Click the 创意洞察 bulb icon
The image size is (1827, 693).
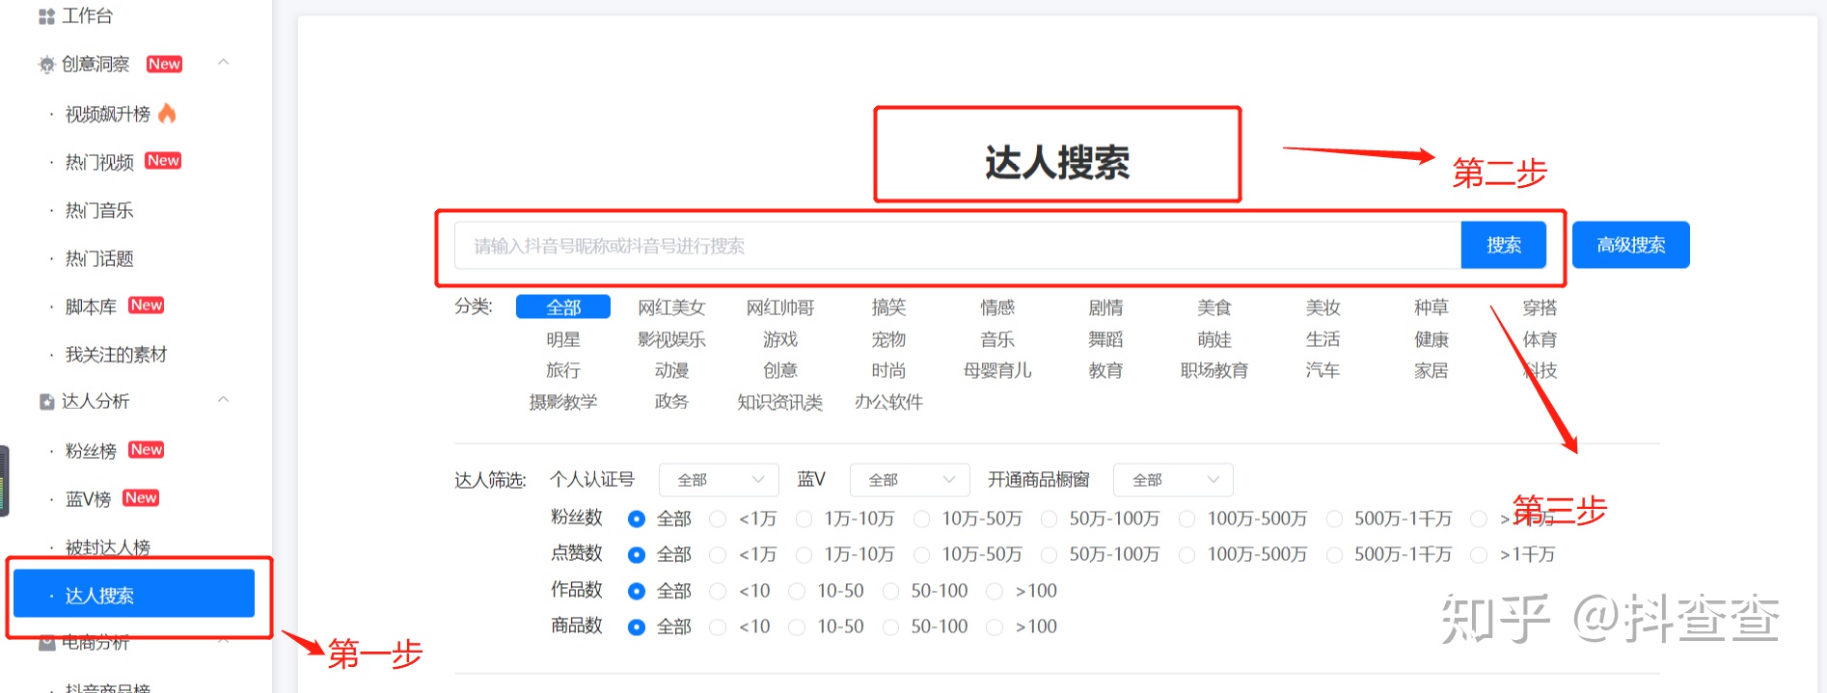pos(46,65)
